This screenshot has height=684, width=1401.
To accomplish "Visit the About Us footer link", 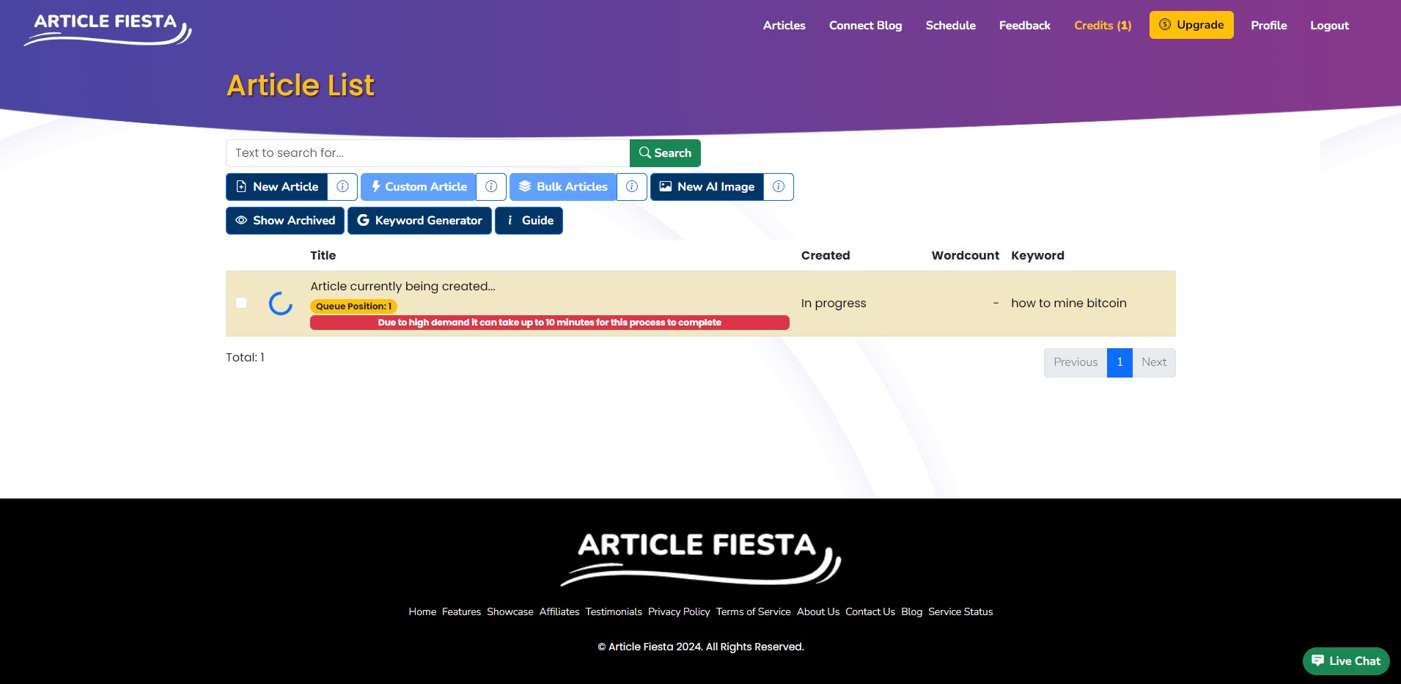I will (x=818, y=612).
